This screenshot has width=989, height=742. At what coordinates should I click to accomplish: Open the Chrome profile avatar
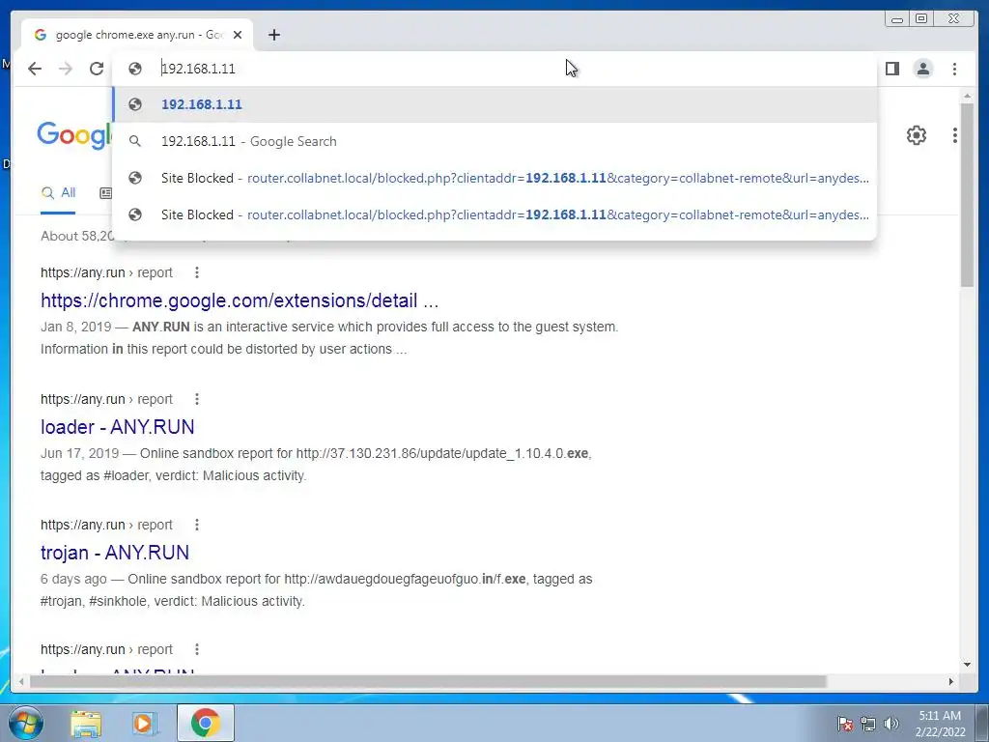click(922, 69)
